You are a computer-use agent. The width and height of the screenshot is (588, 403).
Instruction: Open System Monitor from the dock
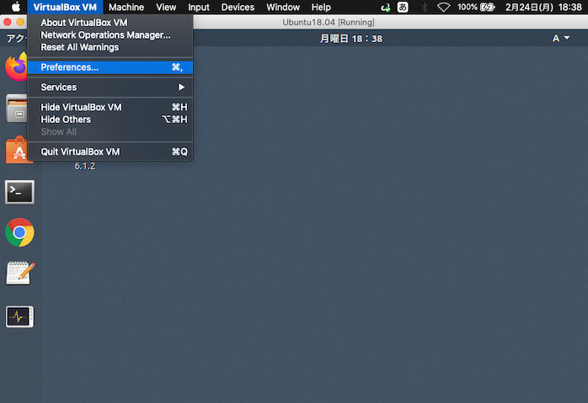[19, 317]
